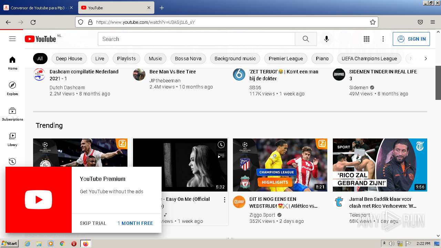Switch to Conversor de Youtube para Mp3 tab
The image size is (441, 248).
(38, 8)
